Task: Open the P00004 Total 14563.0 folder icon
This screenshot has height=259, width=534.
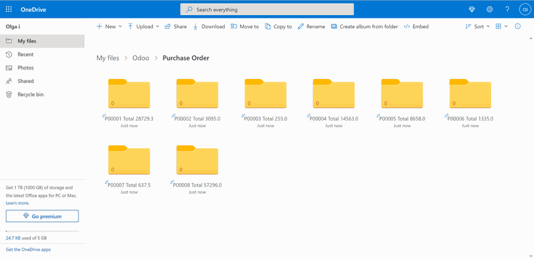Action: point(334,94)
